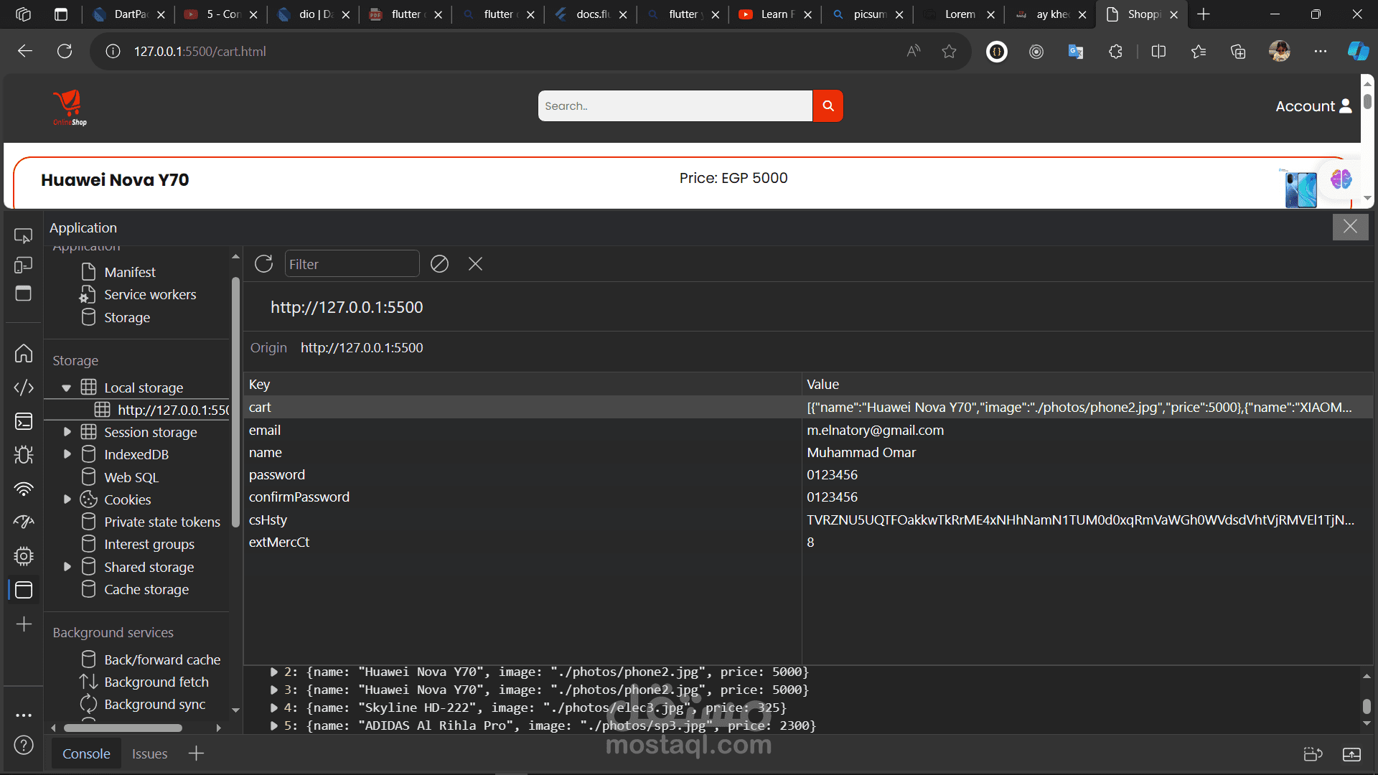This screenshot has height=775, width=1378.
Task: Switch to the Issues drawer tab
Action: (x=149, y=753)
